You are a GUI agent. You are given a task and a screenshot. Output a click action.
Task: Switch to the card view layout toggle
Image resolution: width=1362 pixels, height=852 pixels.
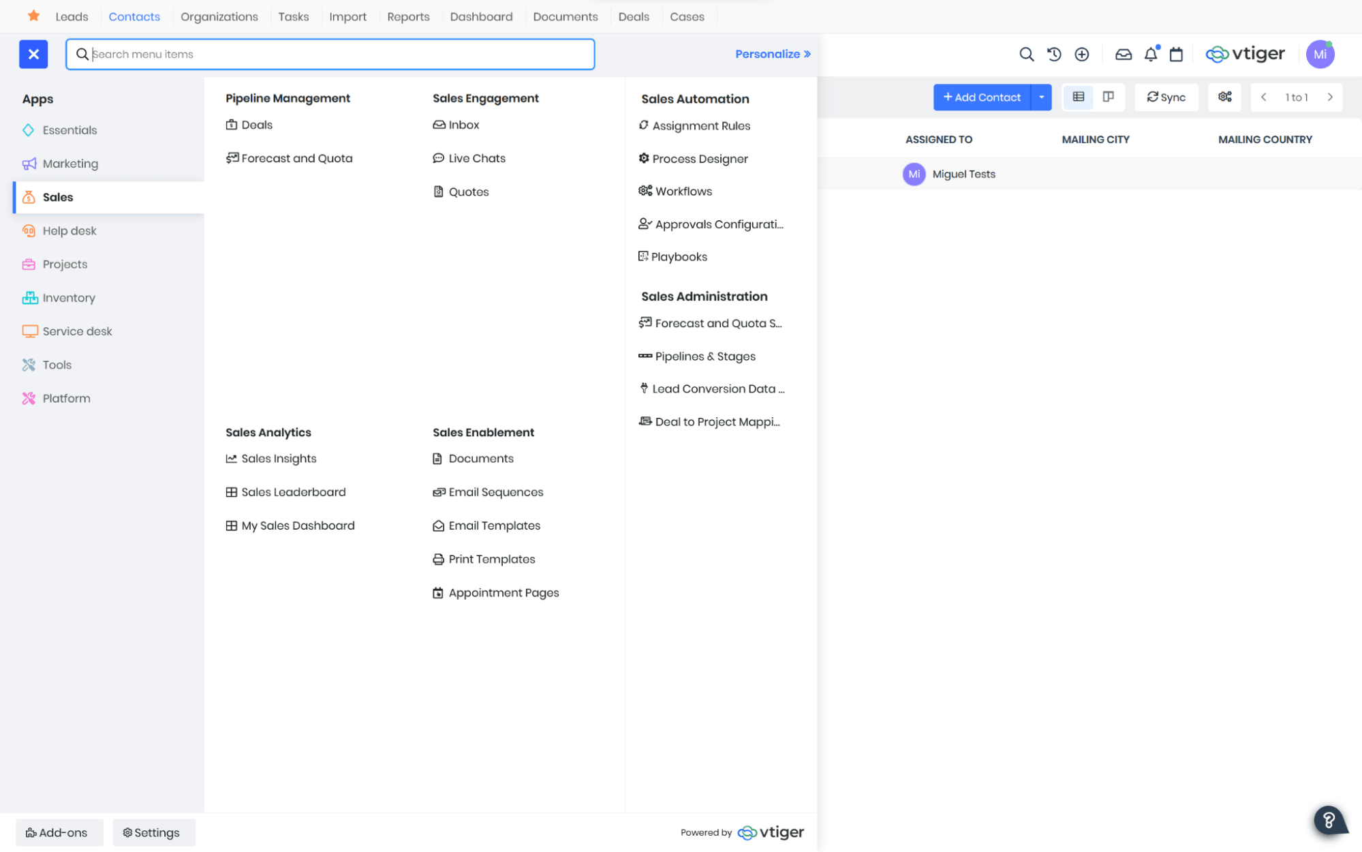(x=1107, y=97)
